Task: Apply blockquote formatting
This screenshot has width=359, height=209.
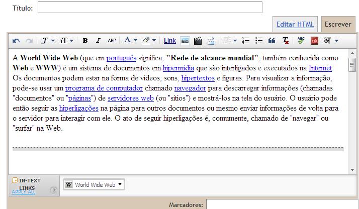Action: pyautogui.click(x=272, y=41)
